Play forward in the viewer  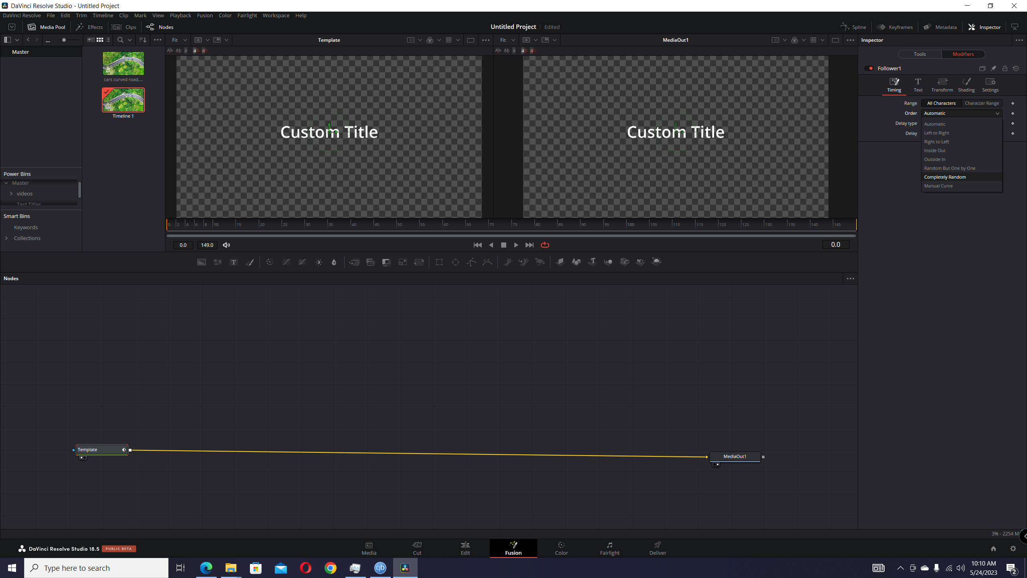[516, 245]
